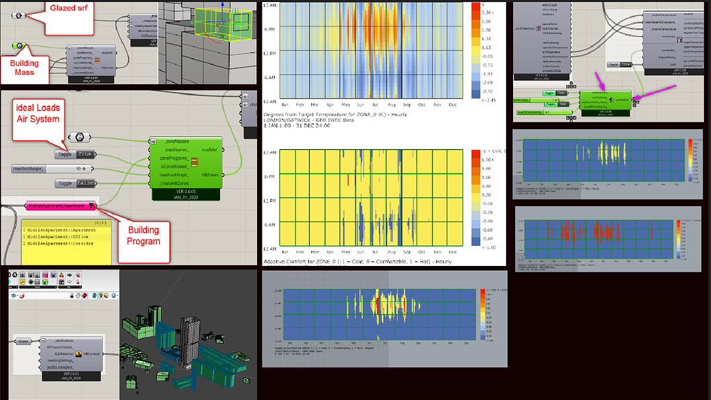711x400 pixels.
Task: Click the sketch tool icon in Grasshopper toolbar
Action: click(x=22, y=297)
